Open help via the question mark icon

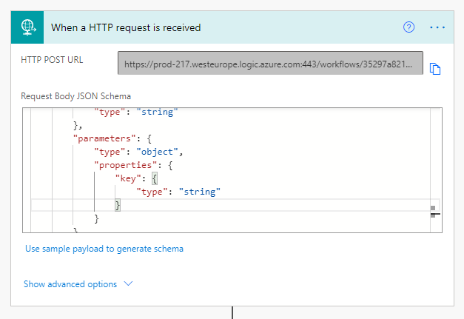(409, 27)
